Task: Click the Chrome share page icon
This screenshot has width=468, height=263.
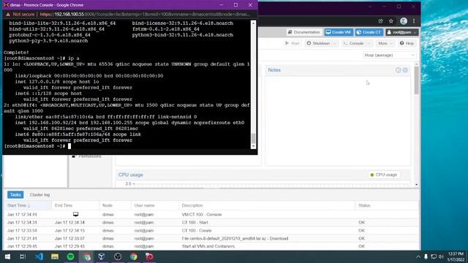Action: pos(380,21)
